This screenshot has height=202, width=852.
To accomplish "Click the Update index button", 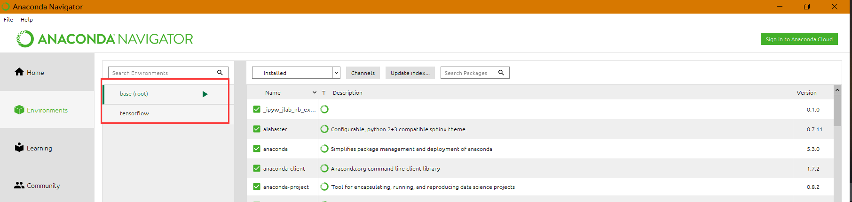I will point(410,73).
